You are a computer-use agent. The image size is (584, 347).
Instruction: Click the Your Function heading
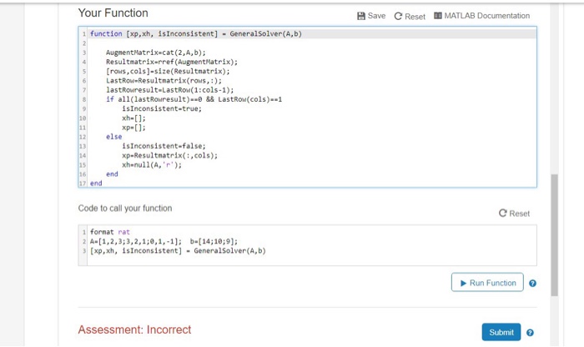[113, 13]
